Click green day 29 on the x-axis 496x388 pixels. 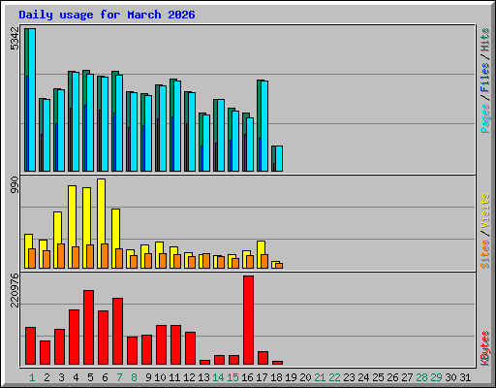436,377
